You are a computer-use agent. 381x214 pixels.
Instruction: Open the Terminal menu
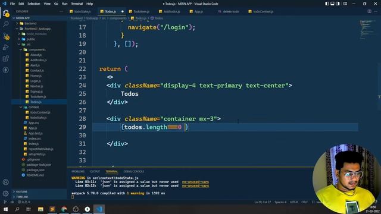[x=77, y=4]
